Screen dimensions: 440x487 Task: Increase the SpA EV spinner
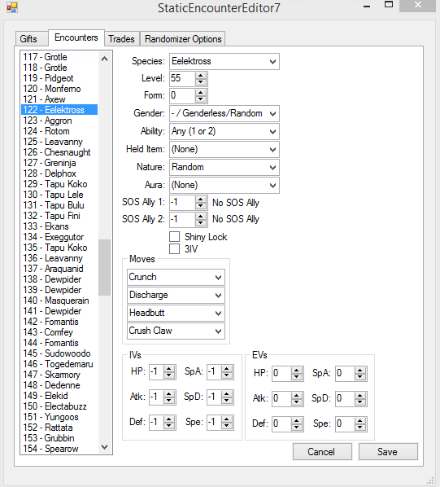pyautogui.click(x=360, y=371)
